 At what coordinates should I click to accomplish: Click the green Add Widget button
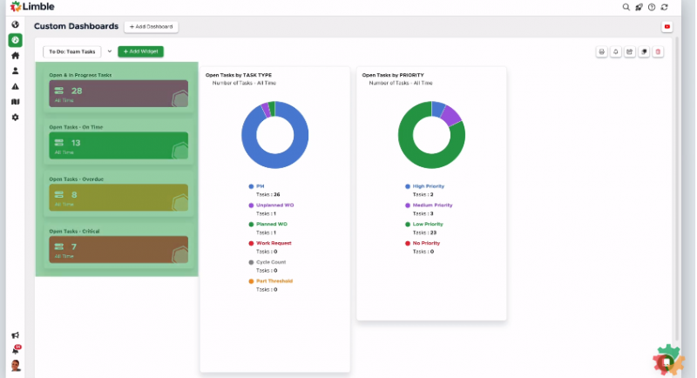pyautogui.click(x=140, y=51)
